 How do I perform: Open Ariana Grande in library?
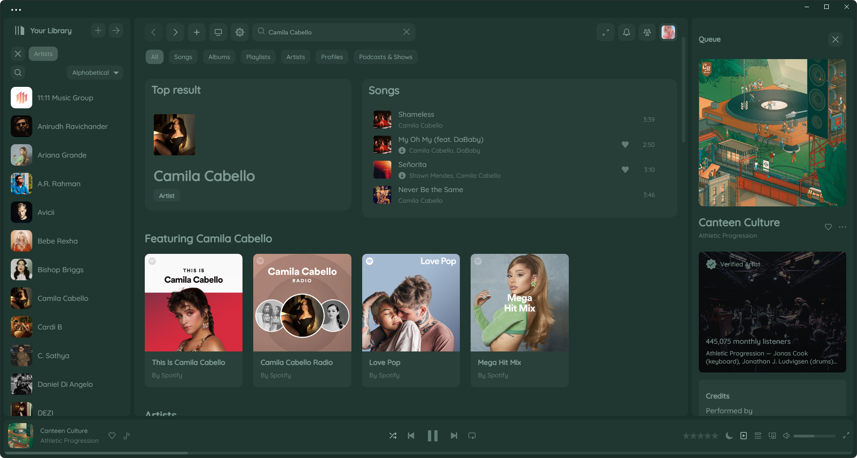coord(67,155)
